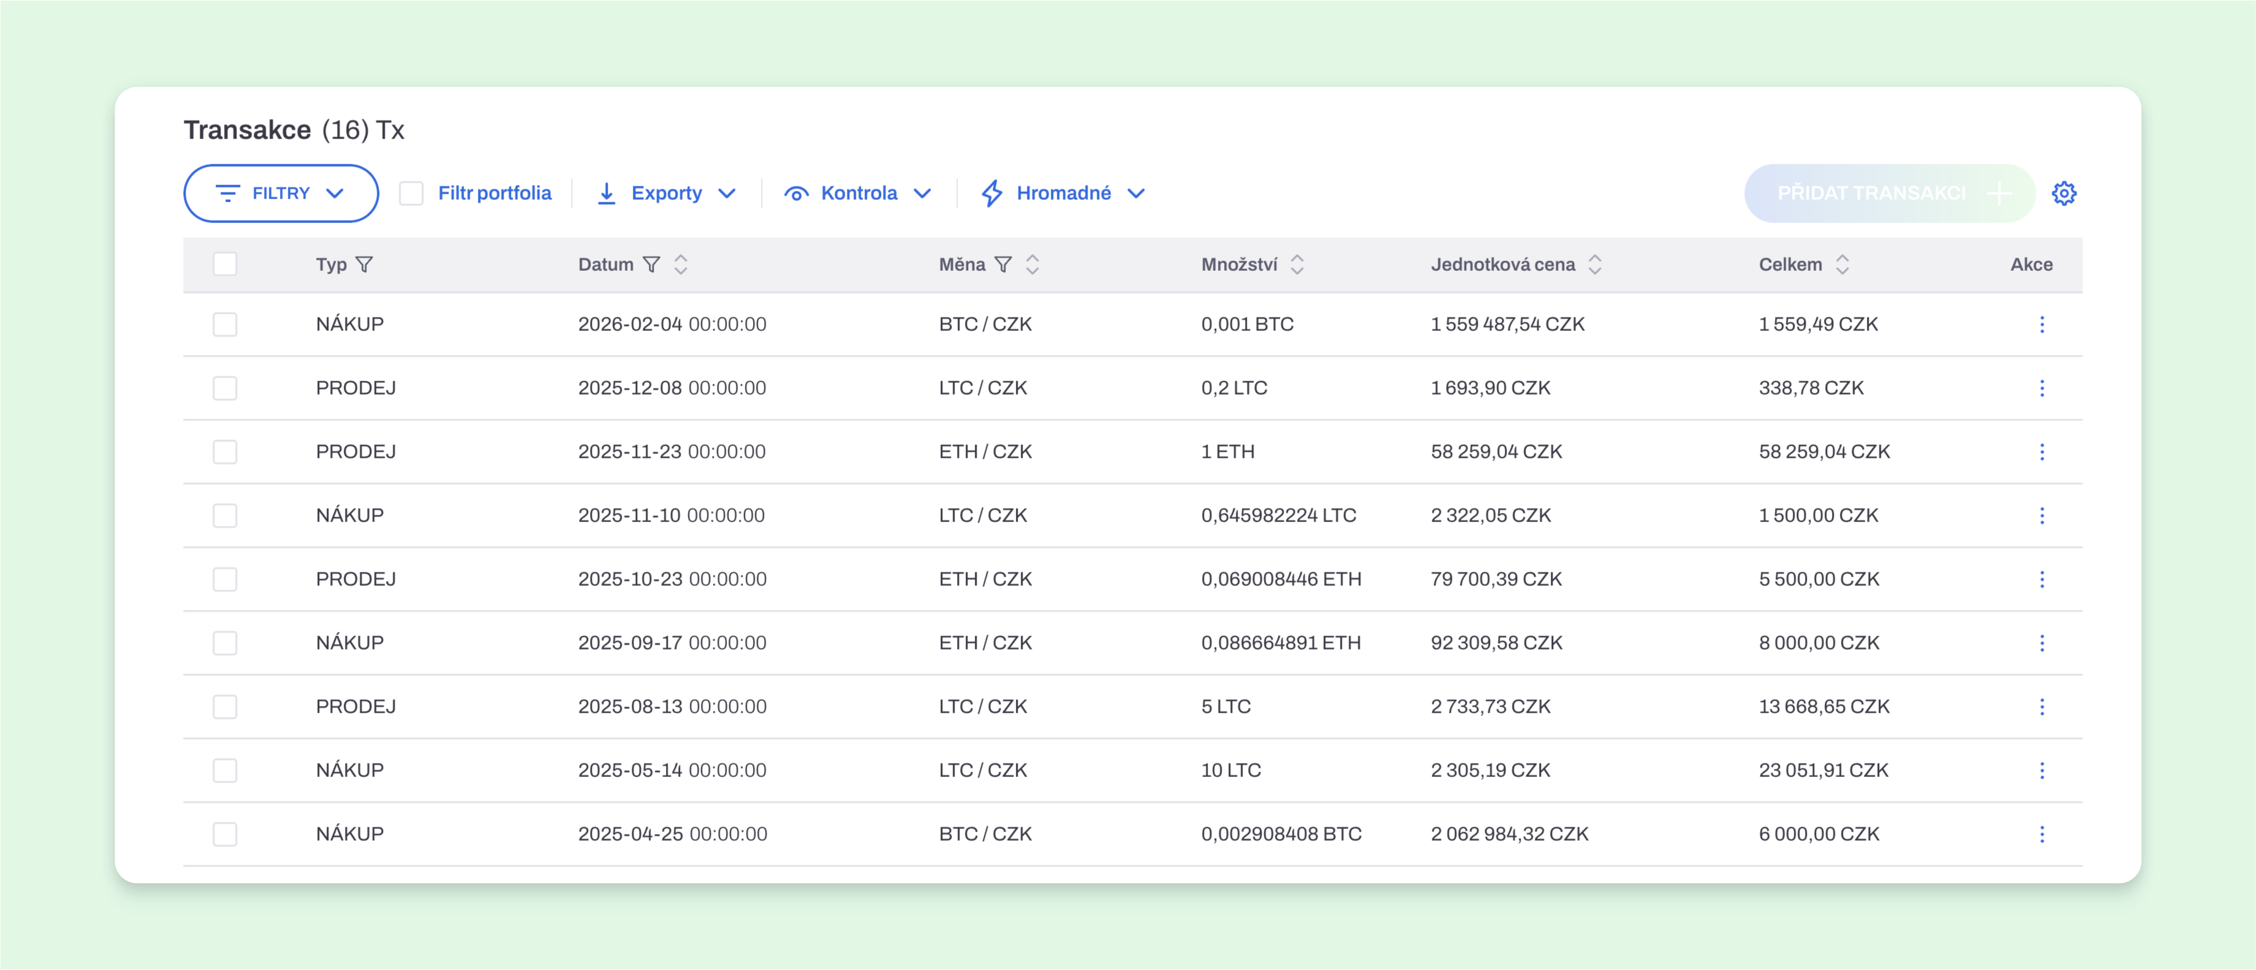Viewport: 2256px width, 970px height.
Task: Click the filter funnel icon next to Měna
Action: [x=1003, y=265]
